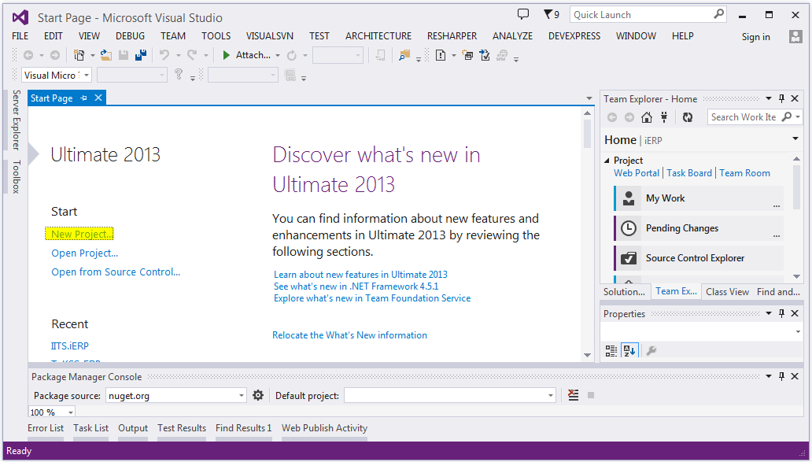Click the Open Project link
The height and width of the screenshot is (462, 812).
pos(84,253)
